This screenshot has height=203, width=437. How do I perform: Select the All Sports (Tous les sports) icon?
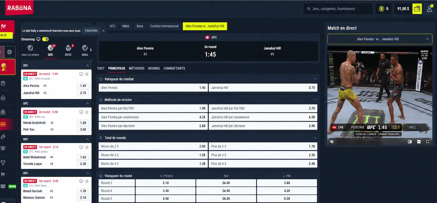(30, 50)
